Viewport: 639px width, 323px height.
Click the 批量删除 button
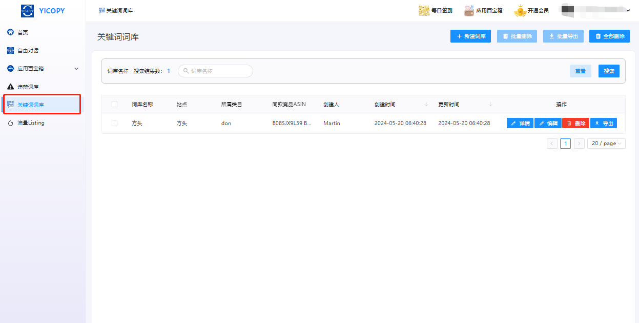pyautogui.click(x=517, y=36)
